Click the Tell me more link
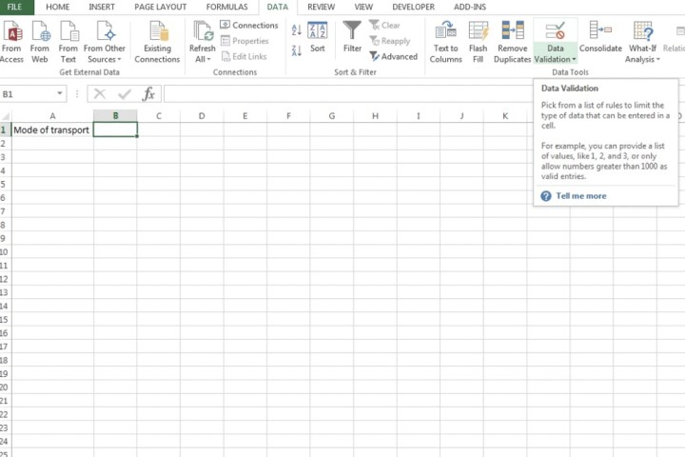This screenshot has height=457, width=685. coord(580,196)
